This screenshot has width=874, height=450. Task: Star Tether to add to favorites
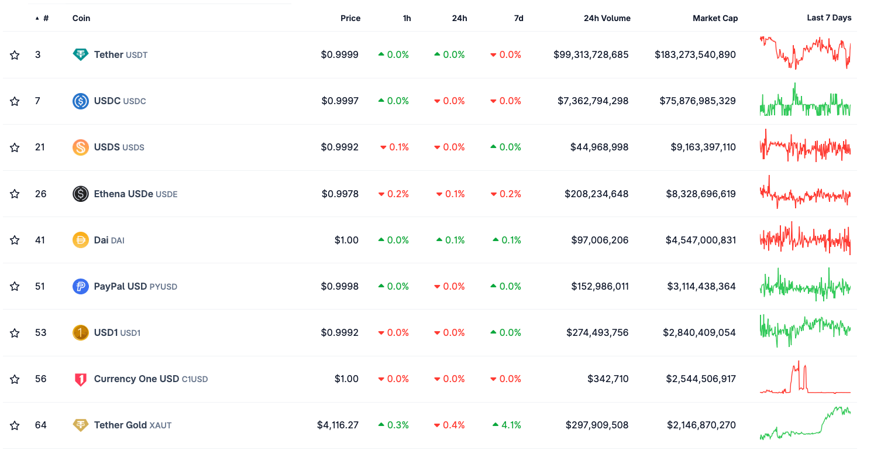(x=15, y=55)
